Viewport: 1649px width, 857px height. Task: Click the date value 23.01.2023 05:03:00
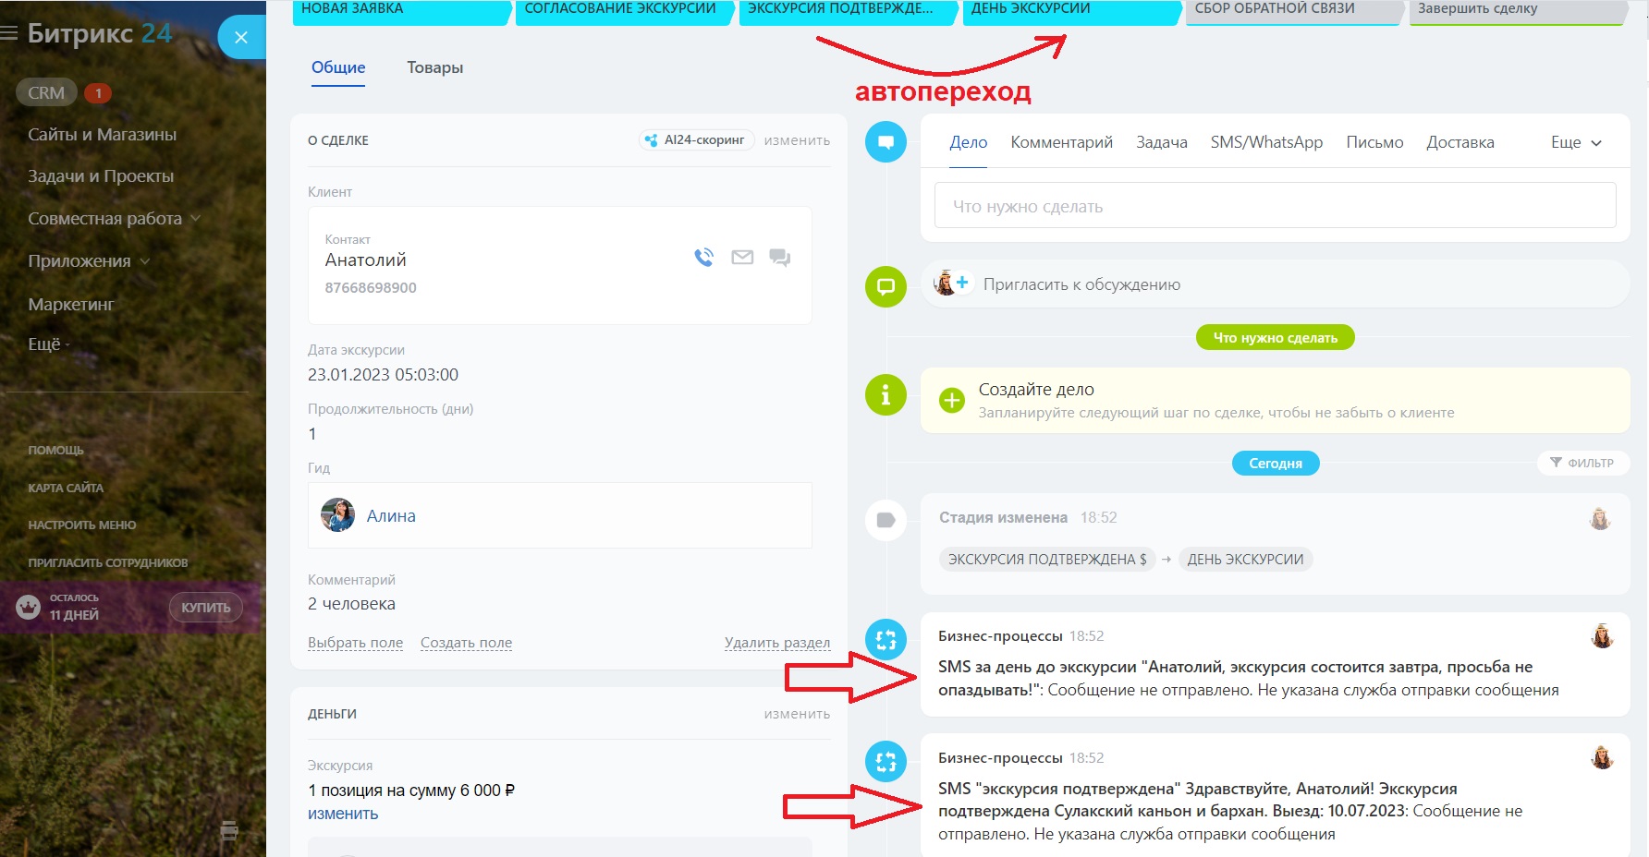click(x=383, y=375)
